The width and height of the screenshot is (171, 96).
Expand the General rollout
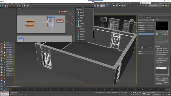click(146, 54)
